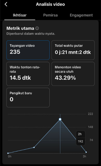Viewport: 101px width, 166px height.
Task: Click the 74 axis label
Action: (x=91, y=140)
